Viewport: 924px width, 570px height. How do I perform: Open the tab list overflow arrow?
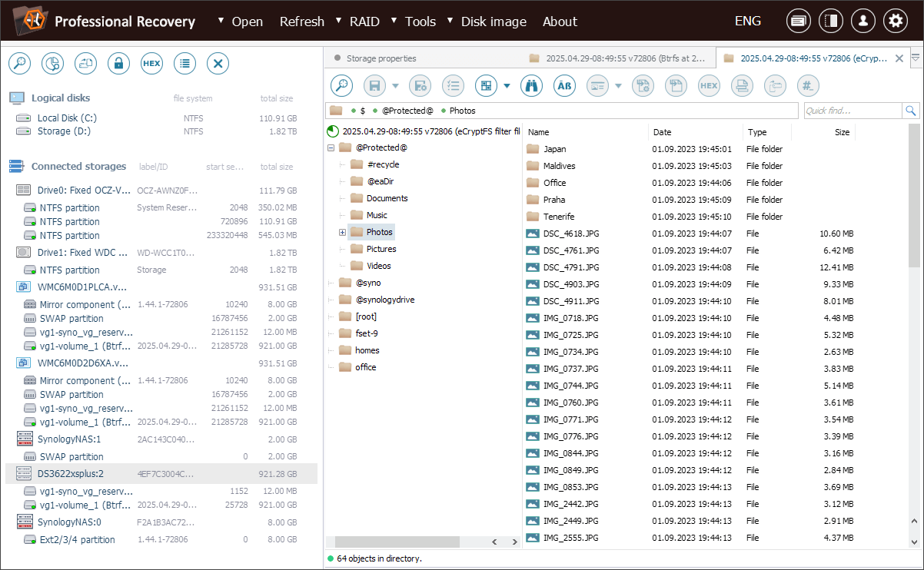pos(915,58)
